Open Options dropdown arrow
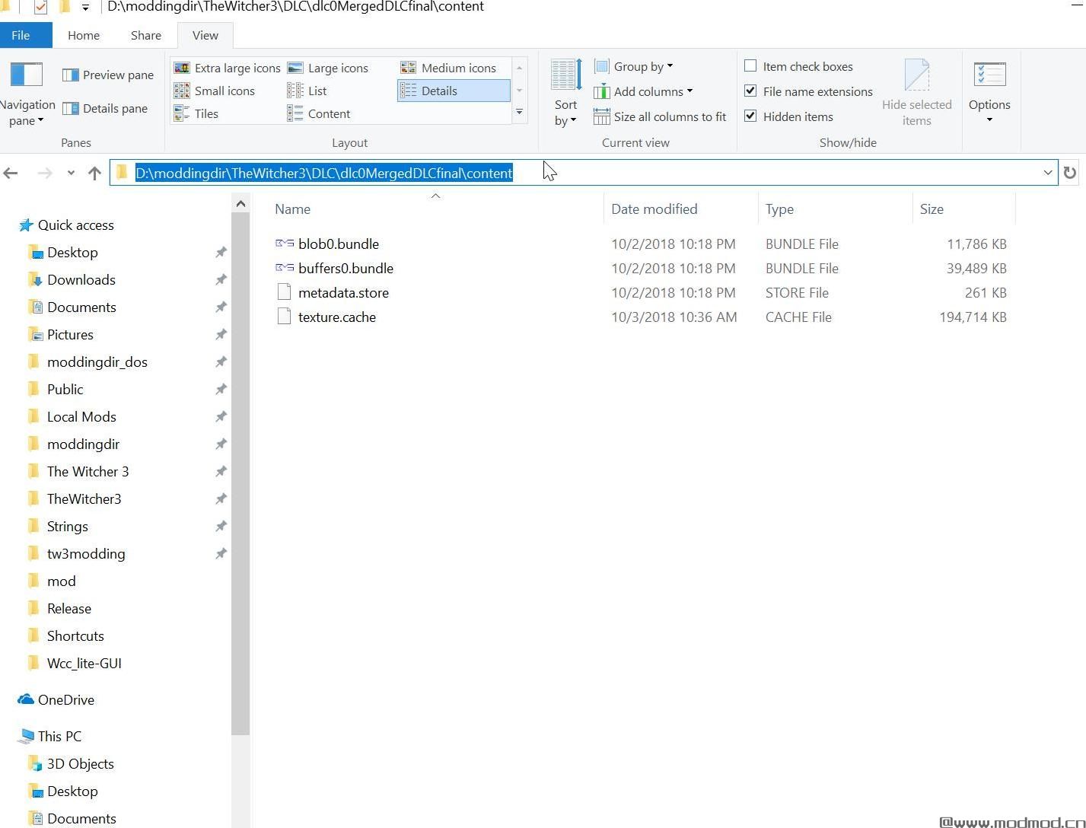 [989, 119]
